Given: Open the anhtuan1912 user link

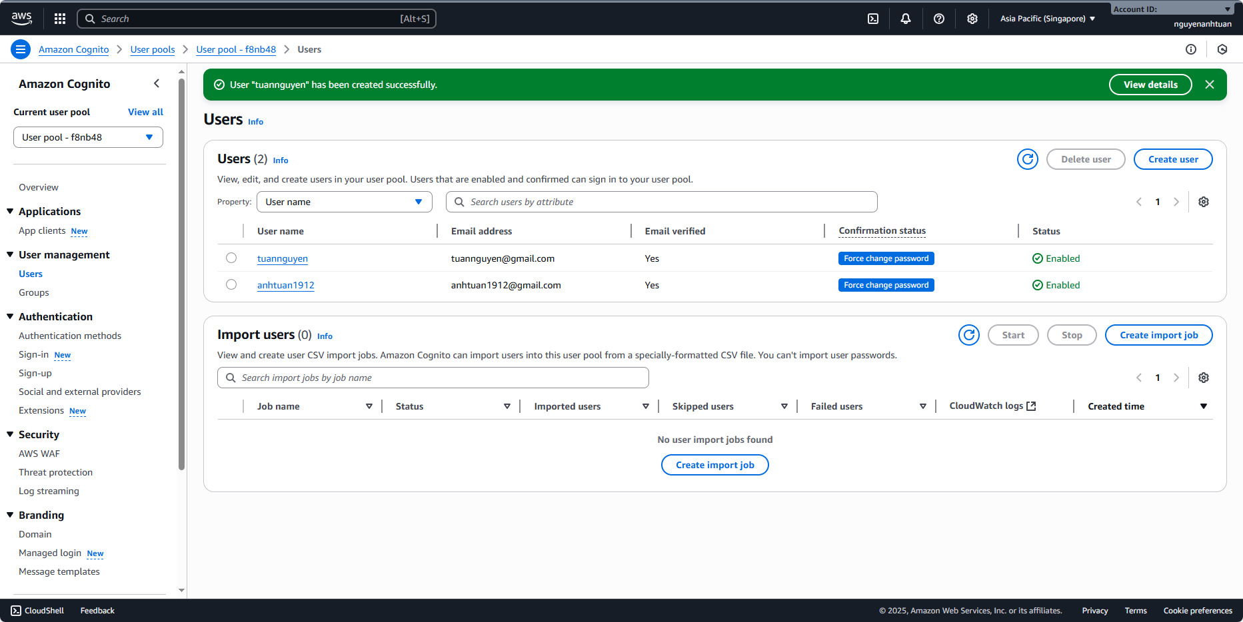Looking at the screenshot, I should click(x=285, y=285).
